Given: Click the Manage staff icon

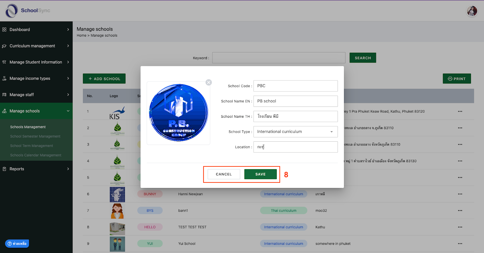Looking at the screenshot, I should click(4, 95).
